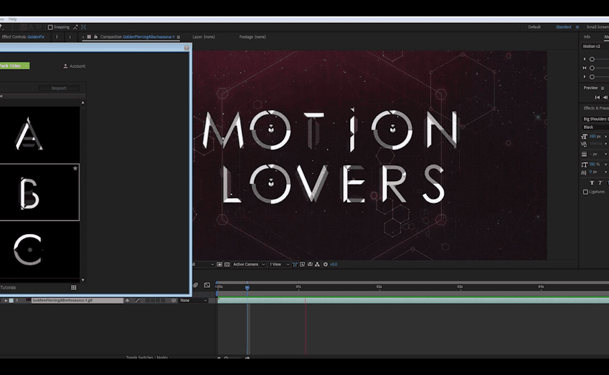This screenshot has width=609, height=375.
Task: Open the baseline shift dropdown arrow
Action: pos(606,172)
